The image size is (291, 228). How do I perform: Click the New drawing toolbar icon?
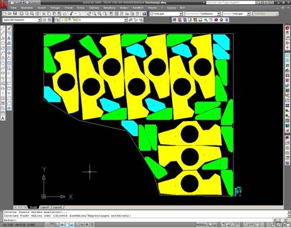[x=4, y=14]
